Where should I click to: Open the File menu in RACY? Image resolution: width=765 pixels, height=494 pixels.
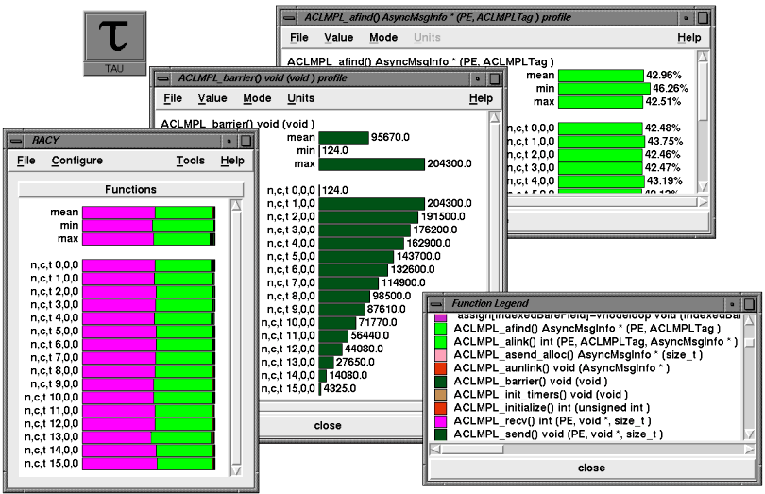(25, 161)
